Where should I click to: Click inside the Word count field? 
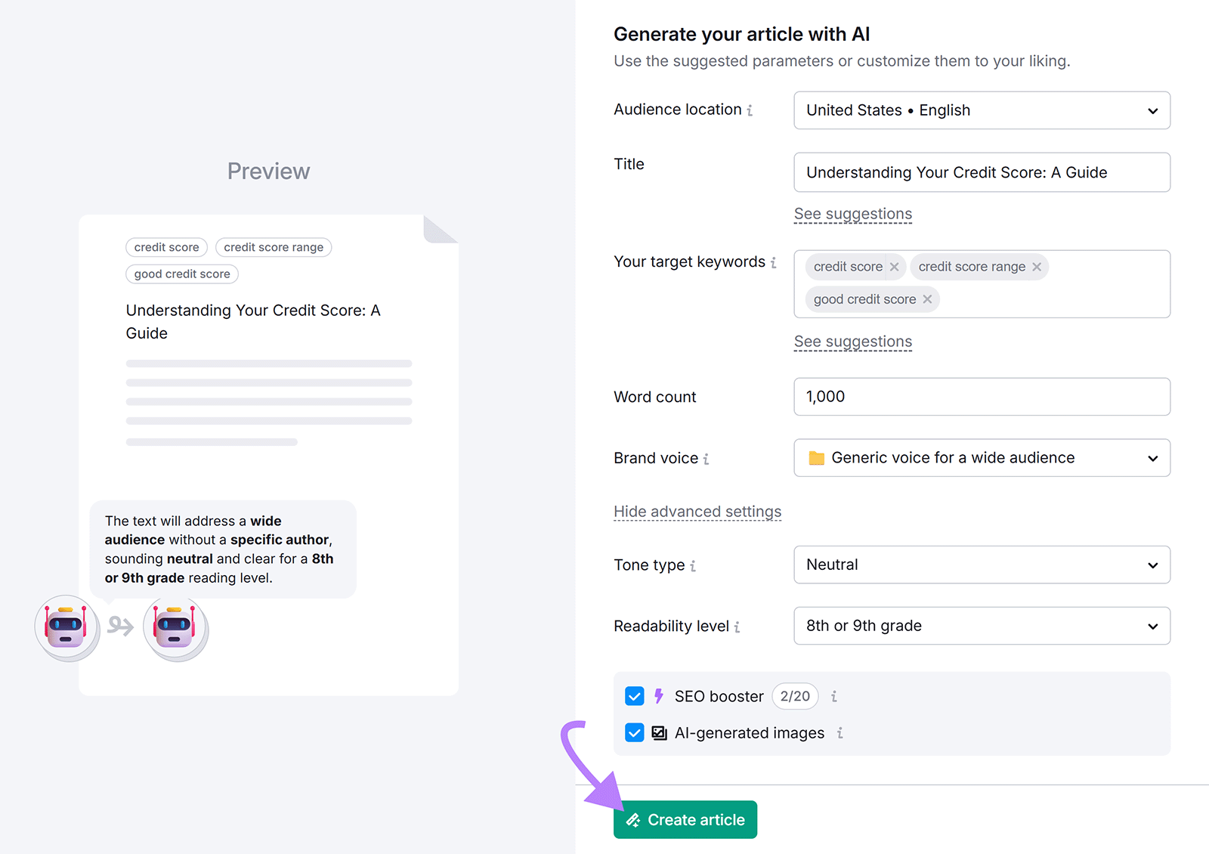(981, 397)
